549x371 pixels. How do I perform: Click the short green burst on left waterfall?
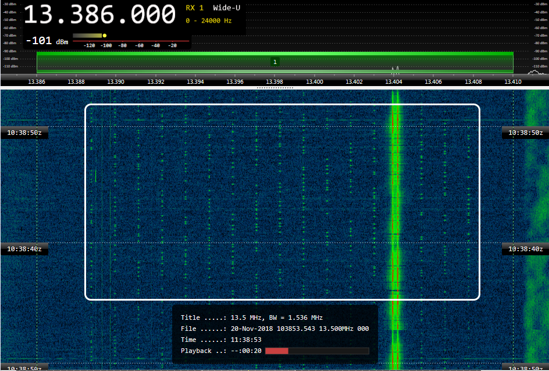(x=96, y=176)
